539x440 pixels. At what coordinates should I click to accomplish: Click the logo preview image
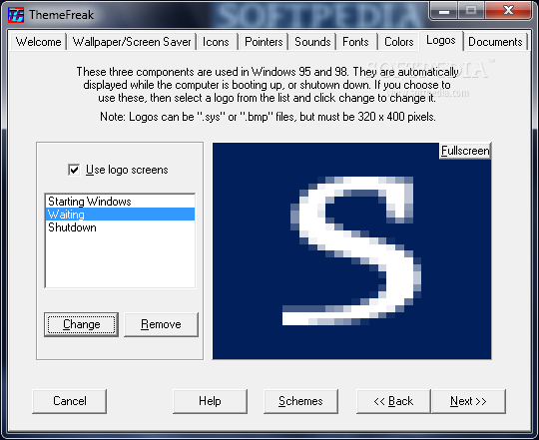(351, 251)
